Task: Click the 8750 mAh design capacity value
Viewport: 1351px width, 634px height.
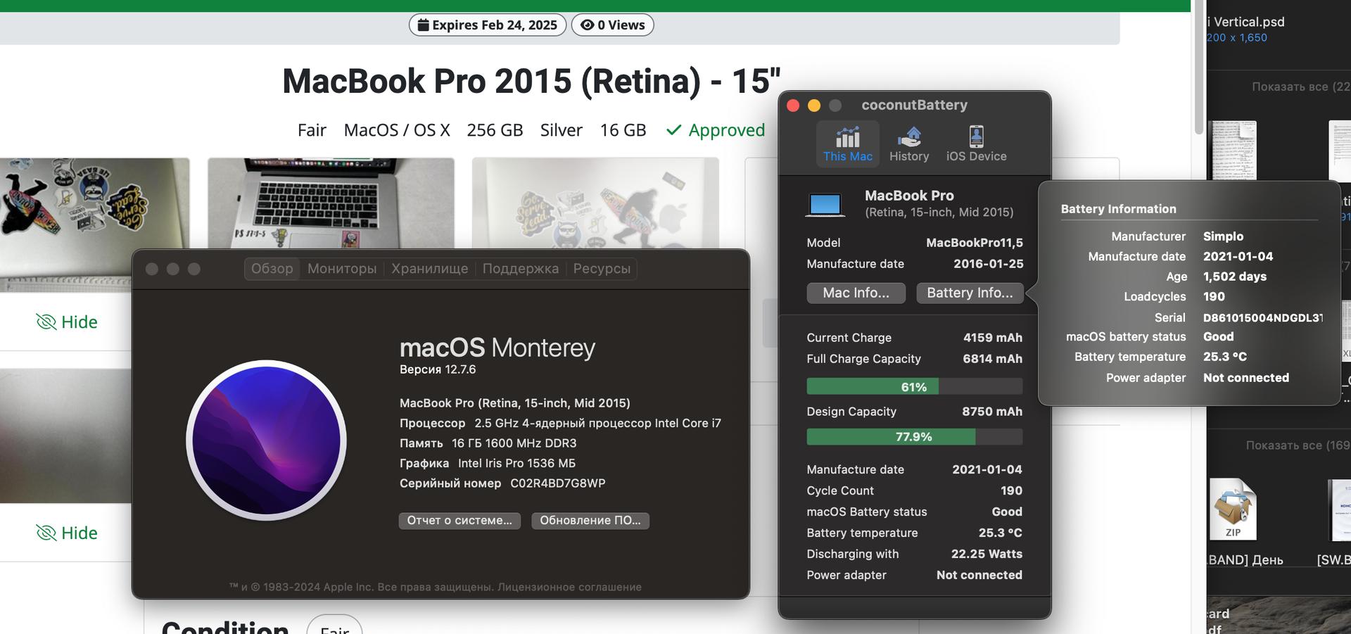Action: (x=992, y=412)
